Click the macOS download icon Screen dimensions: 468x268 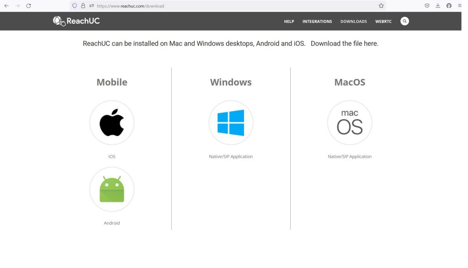click(x=350, y=122)
